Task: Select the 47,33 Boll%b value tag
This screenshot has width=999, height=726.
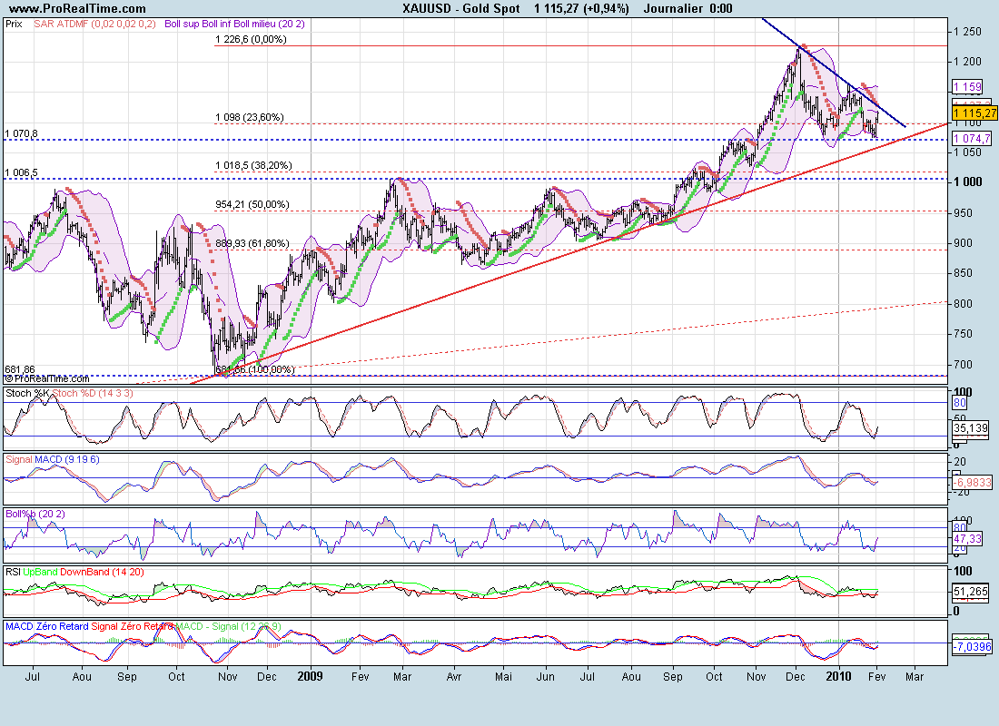Action: click(968, 539)
